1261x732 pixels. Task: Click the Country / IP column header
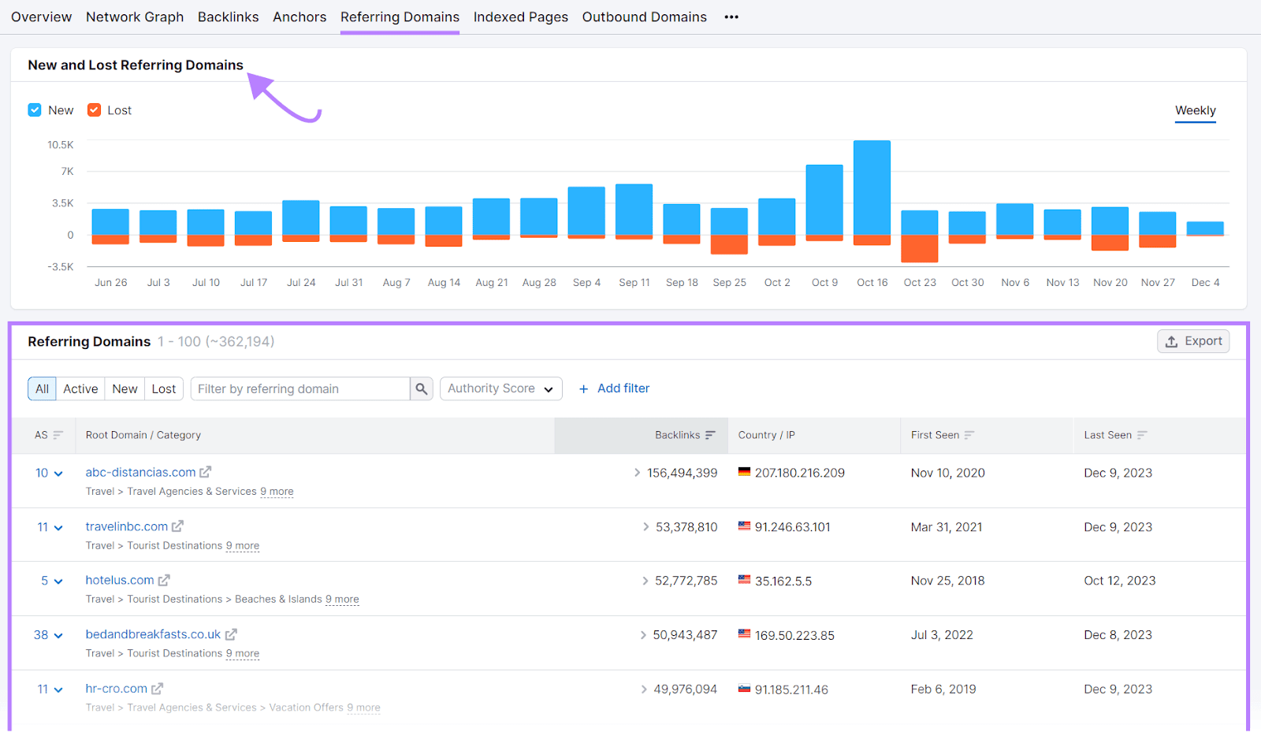[767, 435]
